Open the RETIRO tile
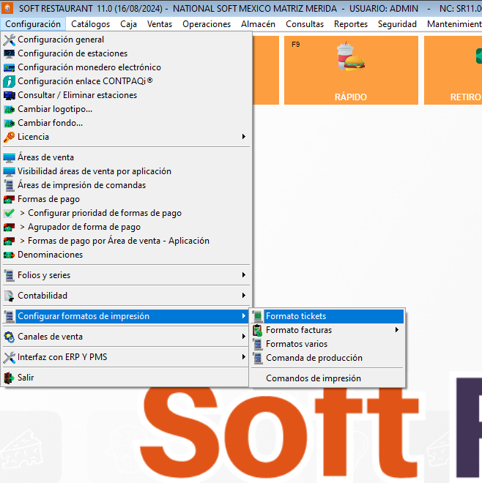482x483 pixels. click(x=453, y=70)
